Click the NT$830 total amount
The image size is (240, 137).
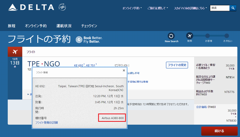click(231, 121)
